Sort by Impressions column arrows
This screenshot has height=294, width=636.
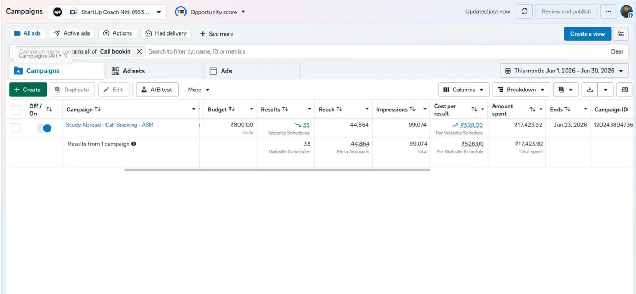412,109
